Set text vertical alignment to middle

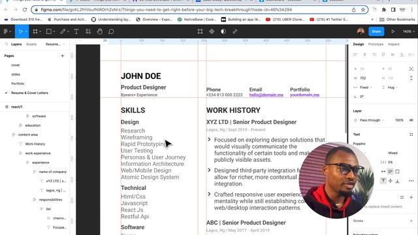391,181
